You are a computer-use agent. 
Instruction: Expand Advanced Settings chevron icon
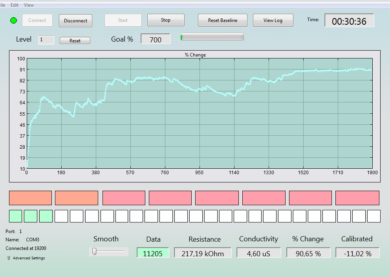pyautogui.click(x=9, y=258)
